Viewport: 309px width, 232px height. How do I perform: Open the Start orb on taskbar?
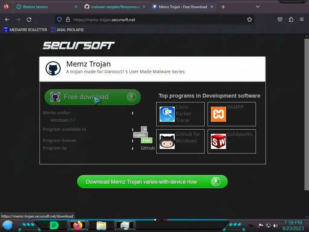click(8, 225)
